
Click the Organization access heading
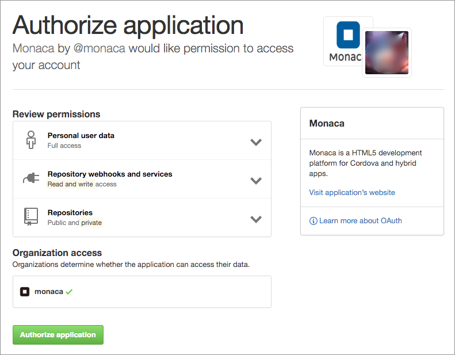click(57, 253)
